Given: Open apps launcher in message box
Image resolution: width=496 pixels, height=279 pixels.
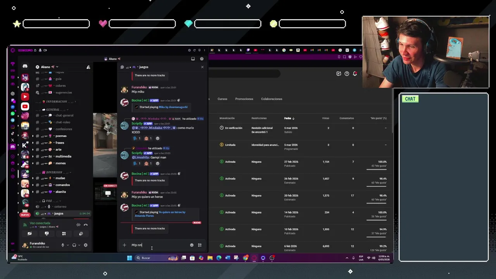Looking at the screenshot, I should tap(200, 245).
